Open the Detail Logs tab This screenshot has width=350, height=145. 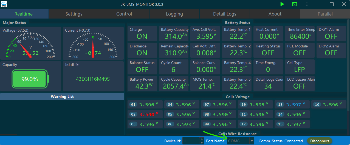[x=225, y=14]
